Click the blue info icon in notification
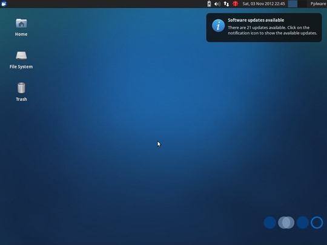The width and height of the screenshot is (327, 245). click(219, 25)
